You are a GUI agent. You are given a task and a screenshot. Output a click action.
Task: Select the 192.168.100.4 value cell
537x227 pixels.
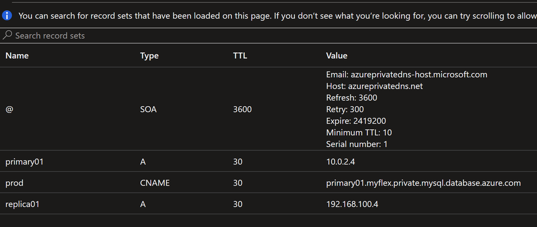(352, 205)
